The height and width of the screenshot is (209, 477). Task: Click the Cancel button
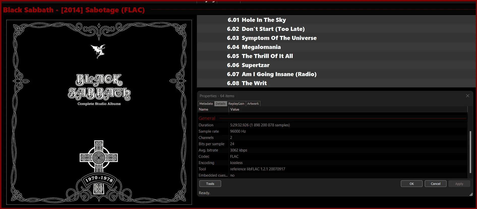pos(436,184)
